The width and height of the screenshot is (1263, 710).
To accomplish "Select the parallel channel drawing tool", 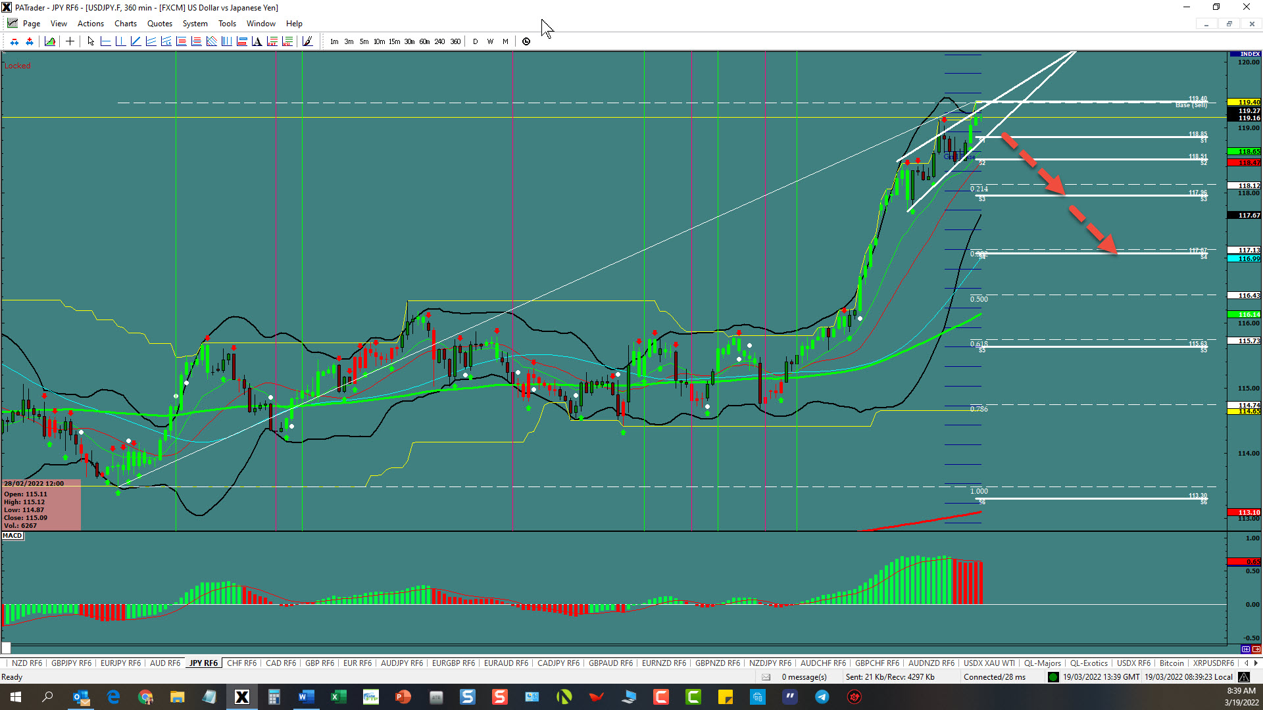I will pyautogui.click(x=151, y=41).
